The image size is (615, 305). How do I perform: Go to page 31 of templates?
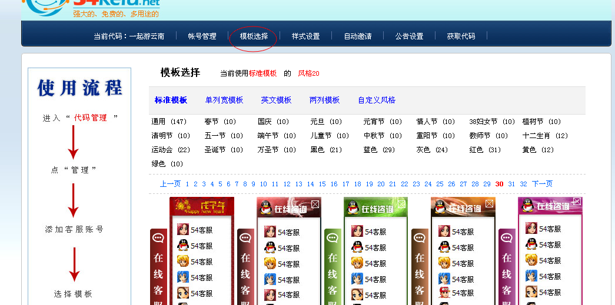[x=511, y=184]
